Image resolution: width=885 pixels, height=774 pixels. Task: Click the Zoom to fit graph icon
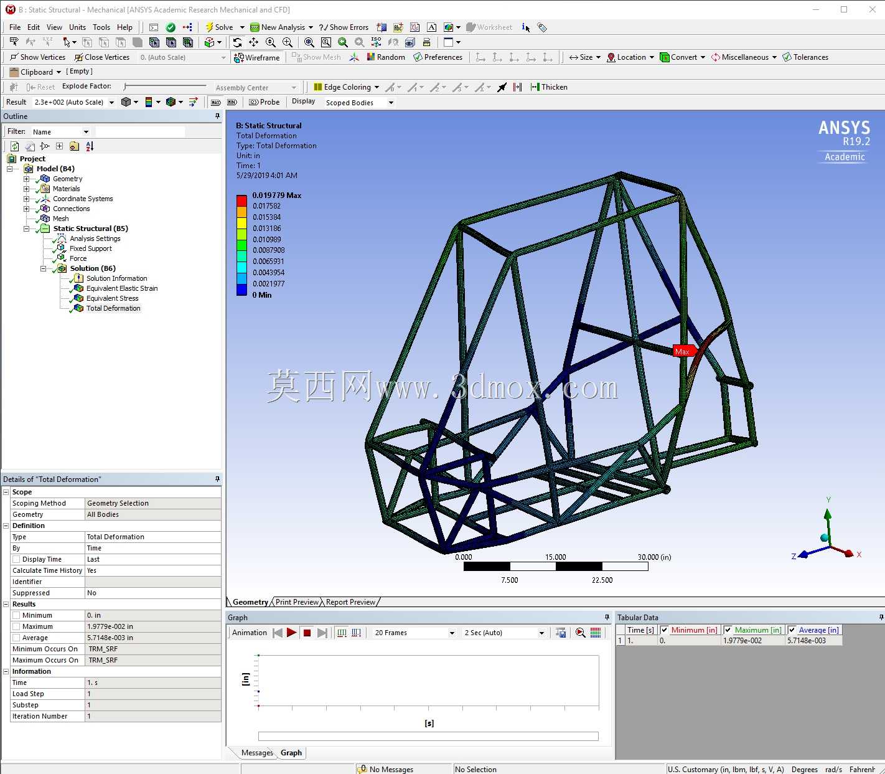tap(580, 633)
